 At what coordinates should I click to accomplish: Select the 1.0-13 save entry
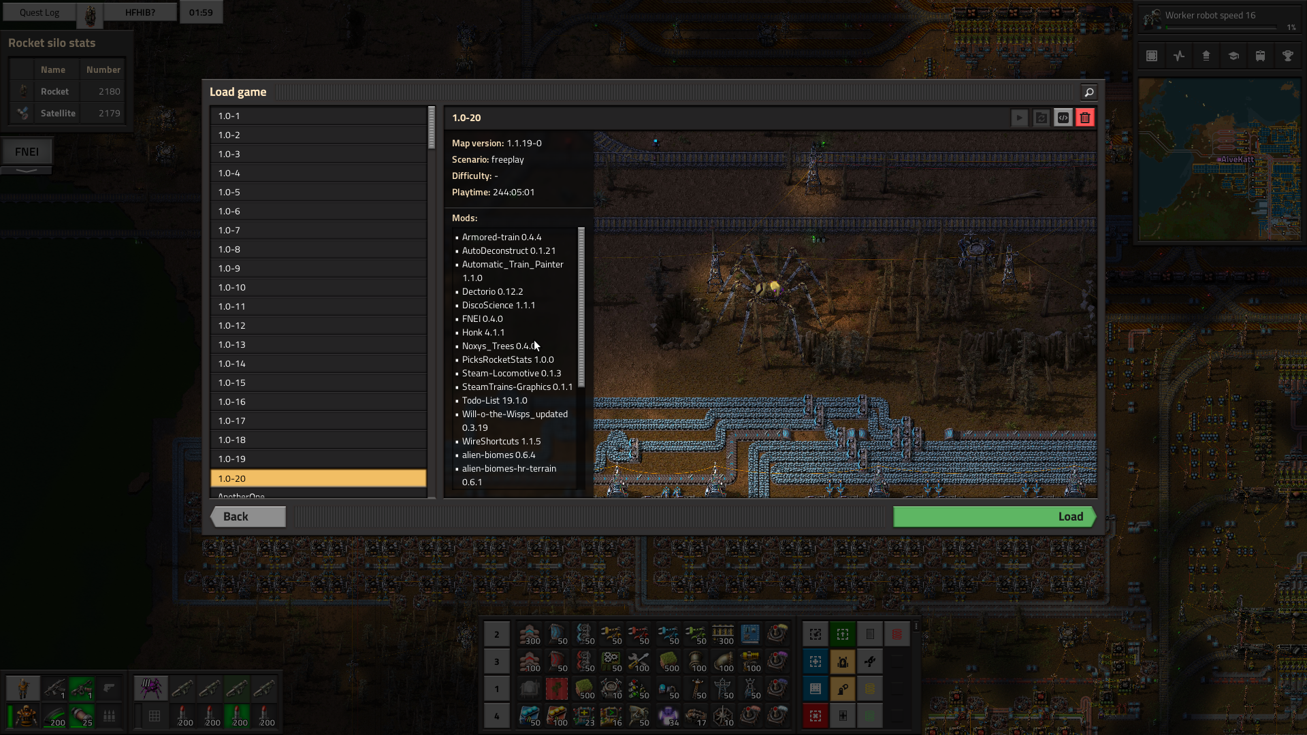tap(319, 345)
